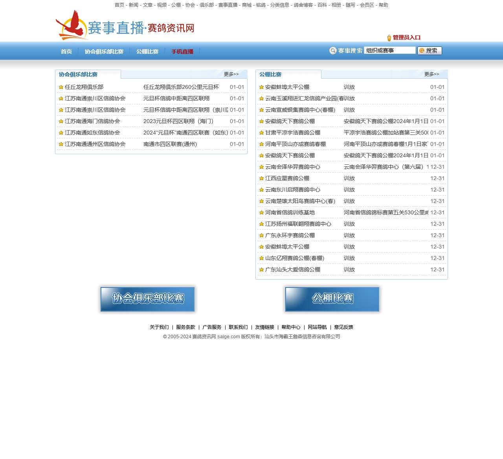This screenshot has height=459, width=503.
Task: Click the star icon beside 广东汕头大爱信鸽公棚
Action: point(261,270)
